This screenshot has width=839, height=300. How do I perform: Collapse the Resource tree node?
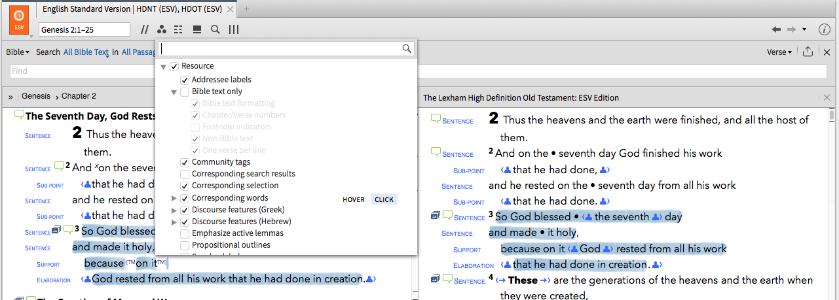(163, 67)
